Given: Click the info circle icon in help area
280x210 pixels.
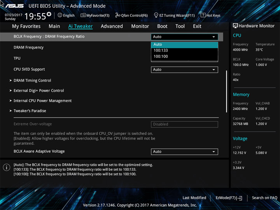Looking at the screenshot, I should tap(7, 167).
